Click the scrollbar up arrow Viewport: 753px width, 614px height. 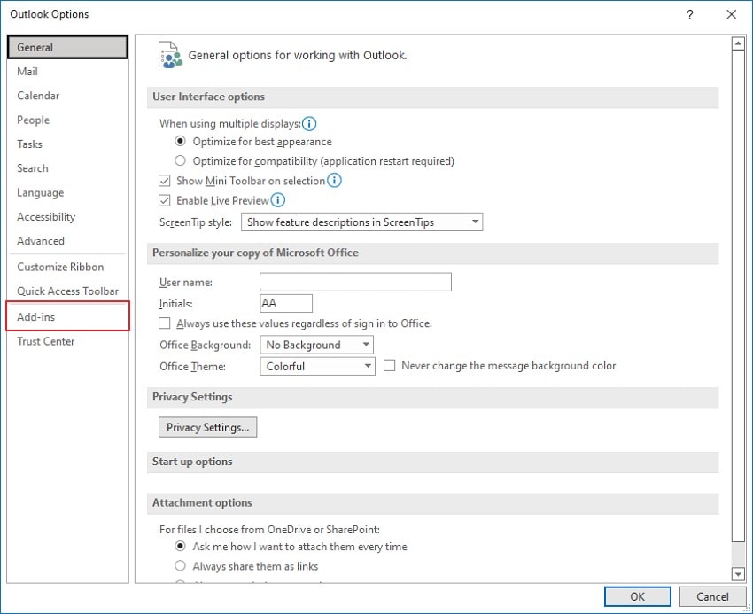pyautogui.click(x=738, y=43)
